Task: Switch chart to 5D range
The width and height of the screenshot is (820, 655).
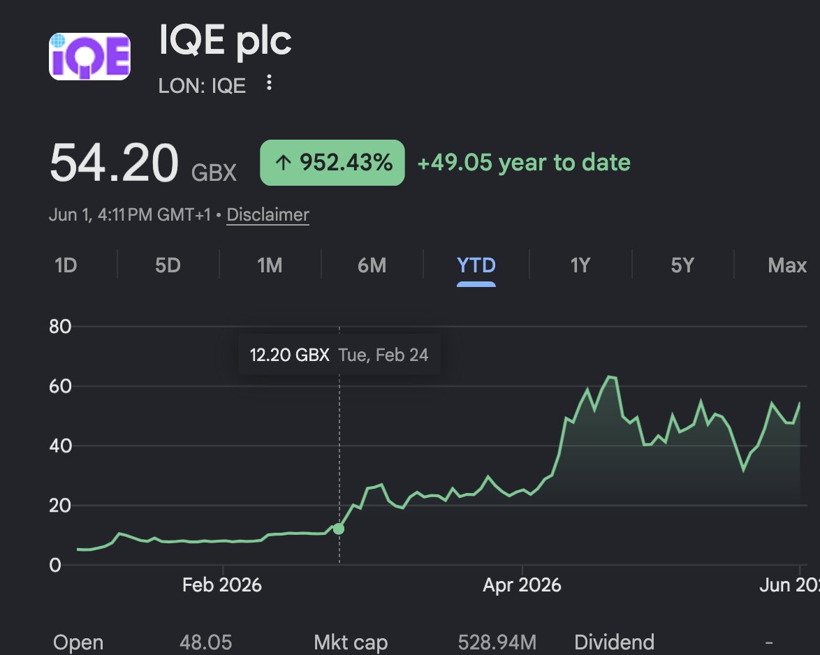Action: [168, 265]
